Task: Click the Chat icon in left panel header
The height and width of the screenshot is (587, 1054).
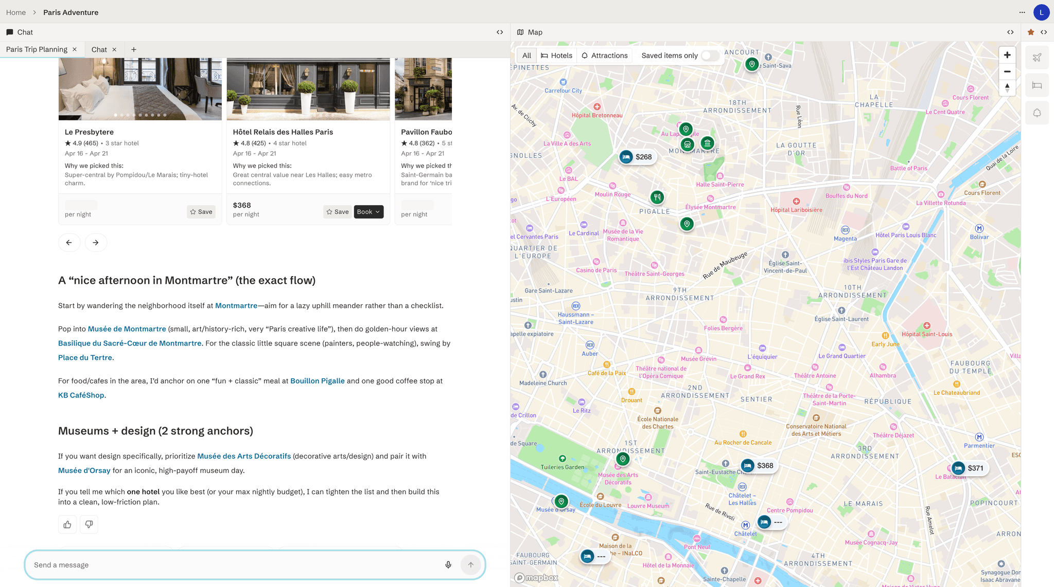Action: tap(9, 32)
